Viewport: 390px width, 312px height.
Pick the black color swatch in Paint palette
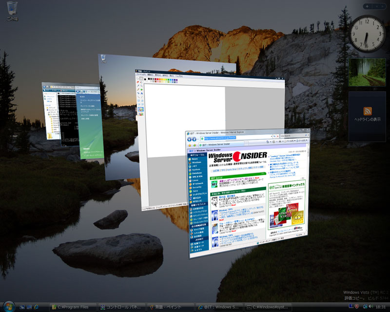149,79
